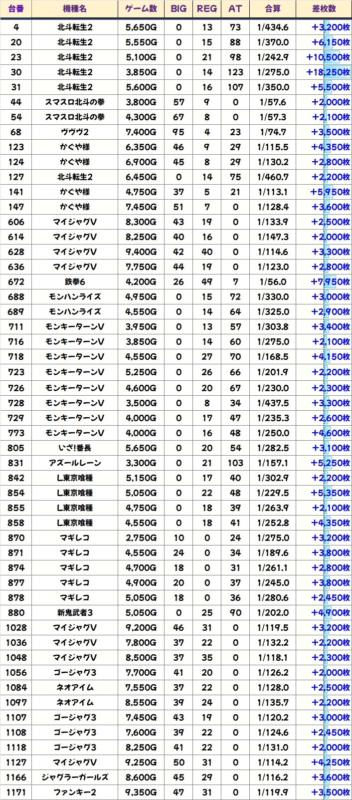Select the ヴヴヴ2 machine name cell

click(75, 132)
